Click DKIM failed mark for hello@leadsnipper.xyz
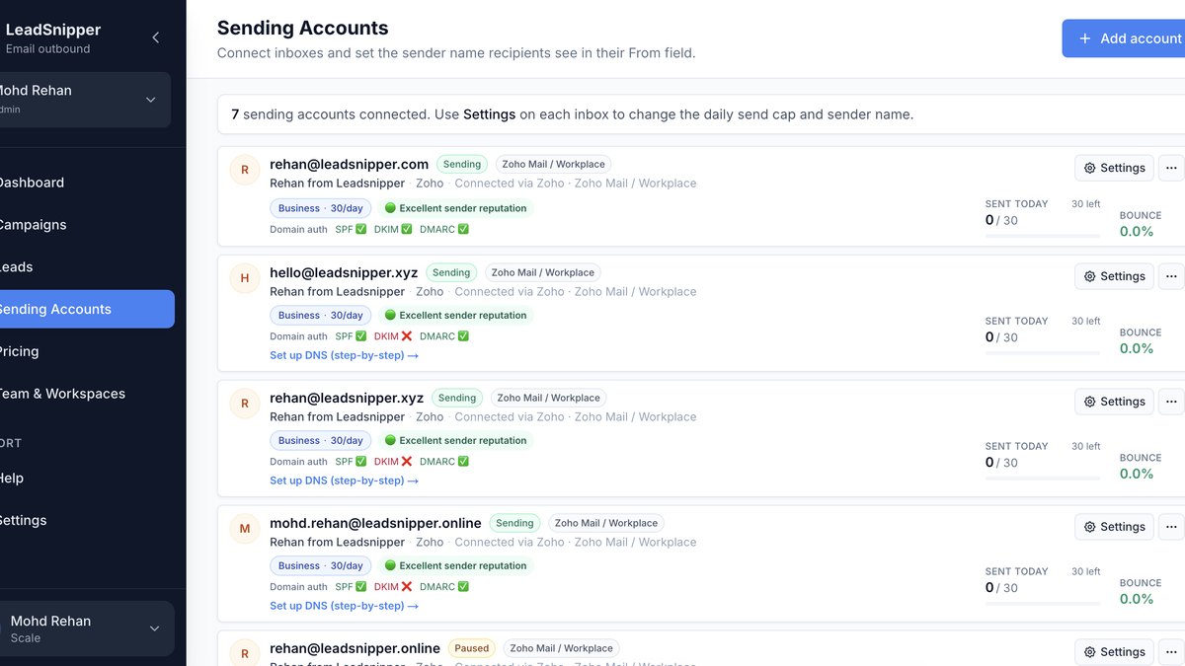The height and width of the screenshot is (666, 1185). pos(407,336)
